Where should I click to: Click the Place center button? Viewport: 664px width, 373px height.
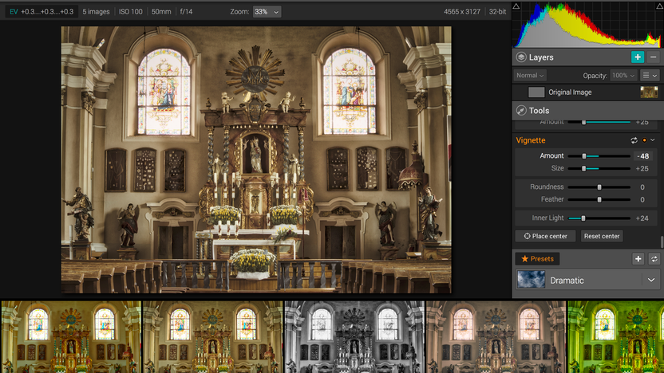(x=545, y=236)
